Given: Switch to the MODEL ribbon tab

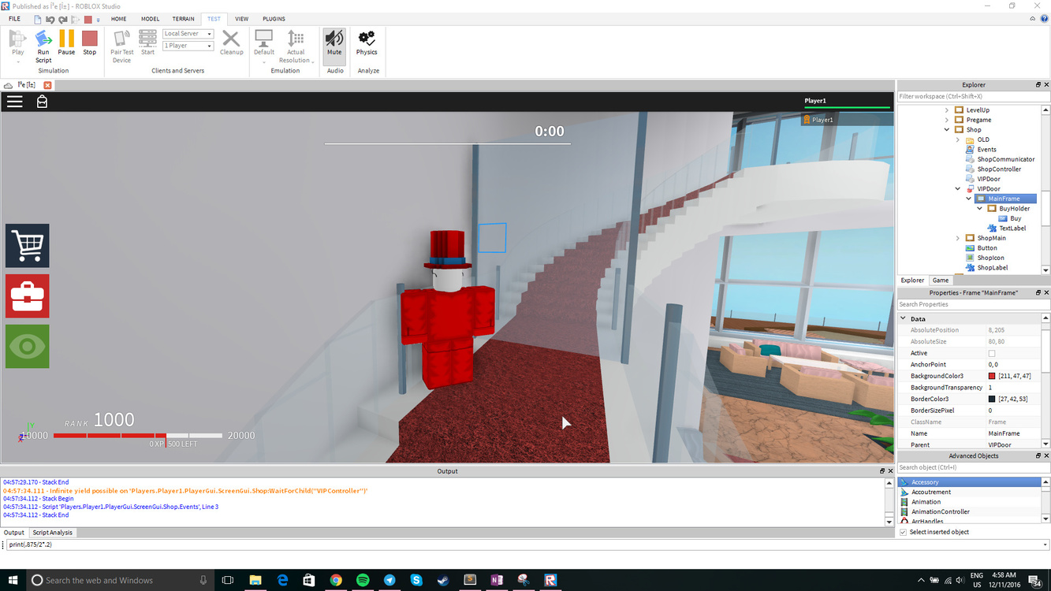Looking at the screenshot, I should click(150, 19).
